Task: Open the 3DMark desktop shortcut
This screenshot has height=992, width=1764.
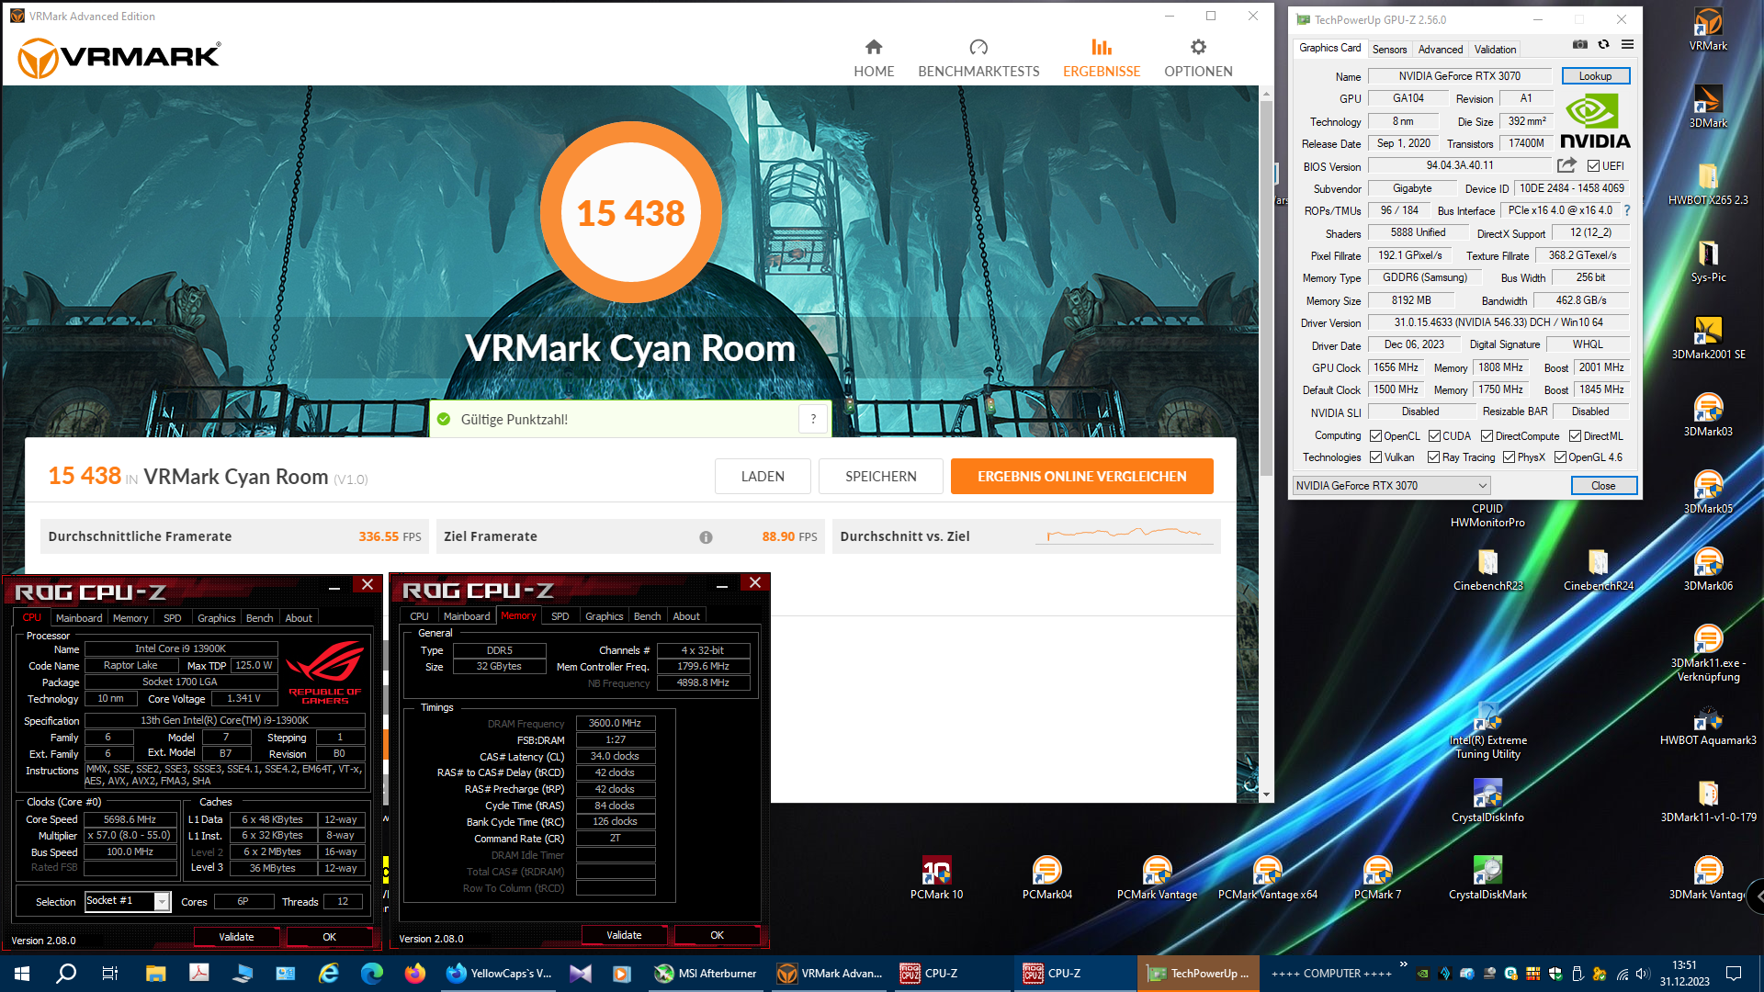Action: click(1708, 107)
